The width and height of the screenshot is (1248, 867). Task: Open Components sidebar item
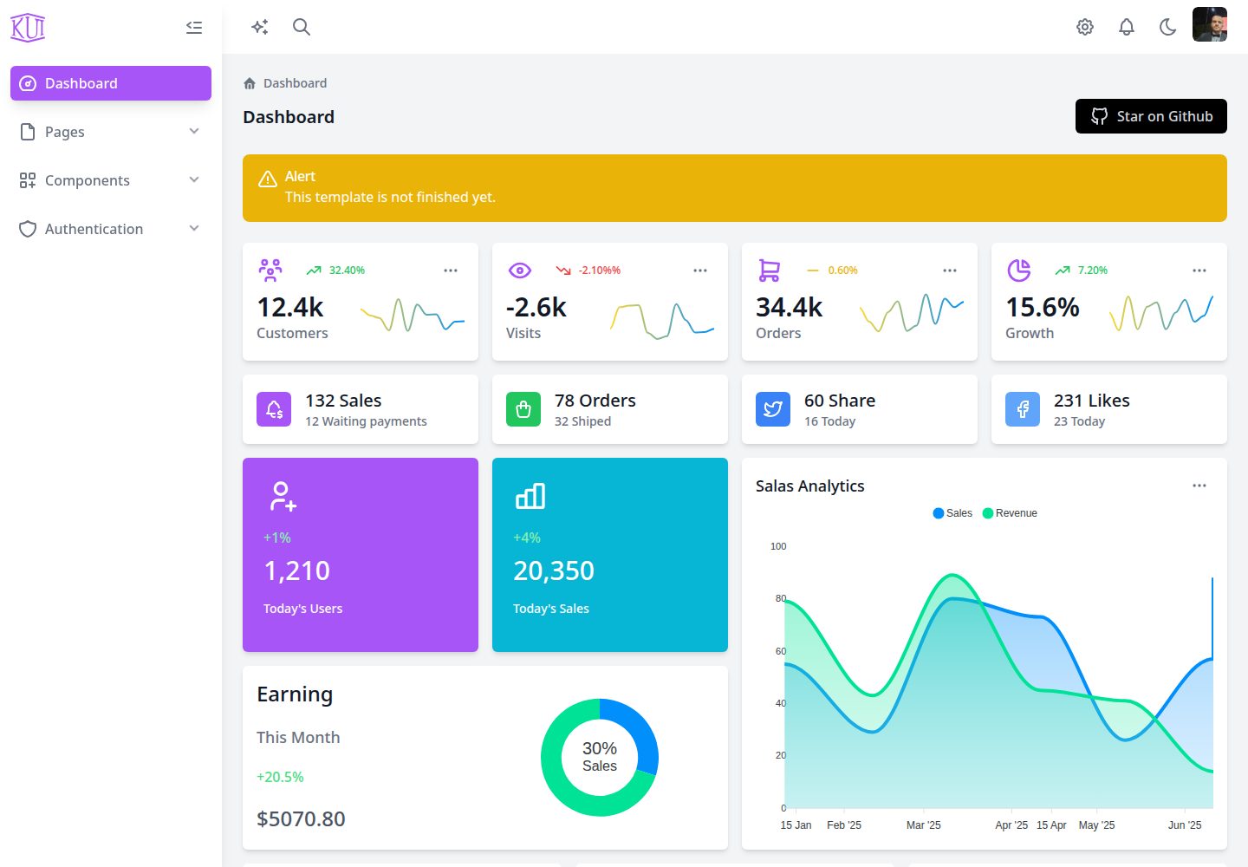coord(111,180)
